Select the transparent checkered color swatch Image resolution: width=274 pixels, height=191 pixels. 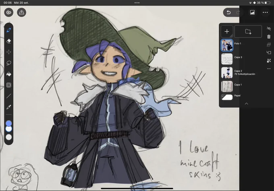coord(9,137)
